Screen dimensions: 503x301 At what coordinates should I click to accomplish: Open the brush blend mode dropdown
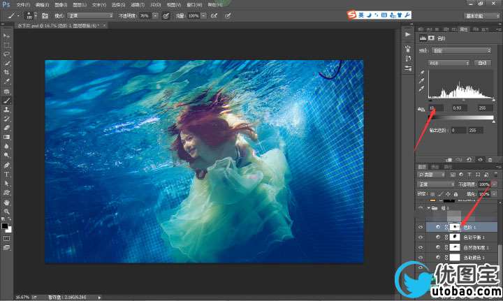(x=90, y=15)
